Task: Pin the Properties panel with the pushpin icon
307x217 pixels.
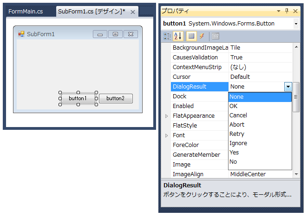Action: point(287,11)
